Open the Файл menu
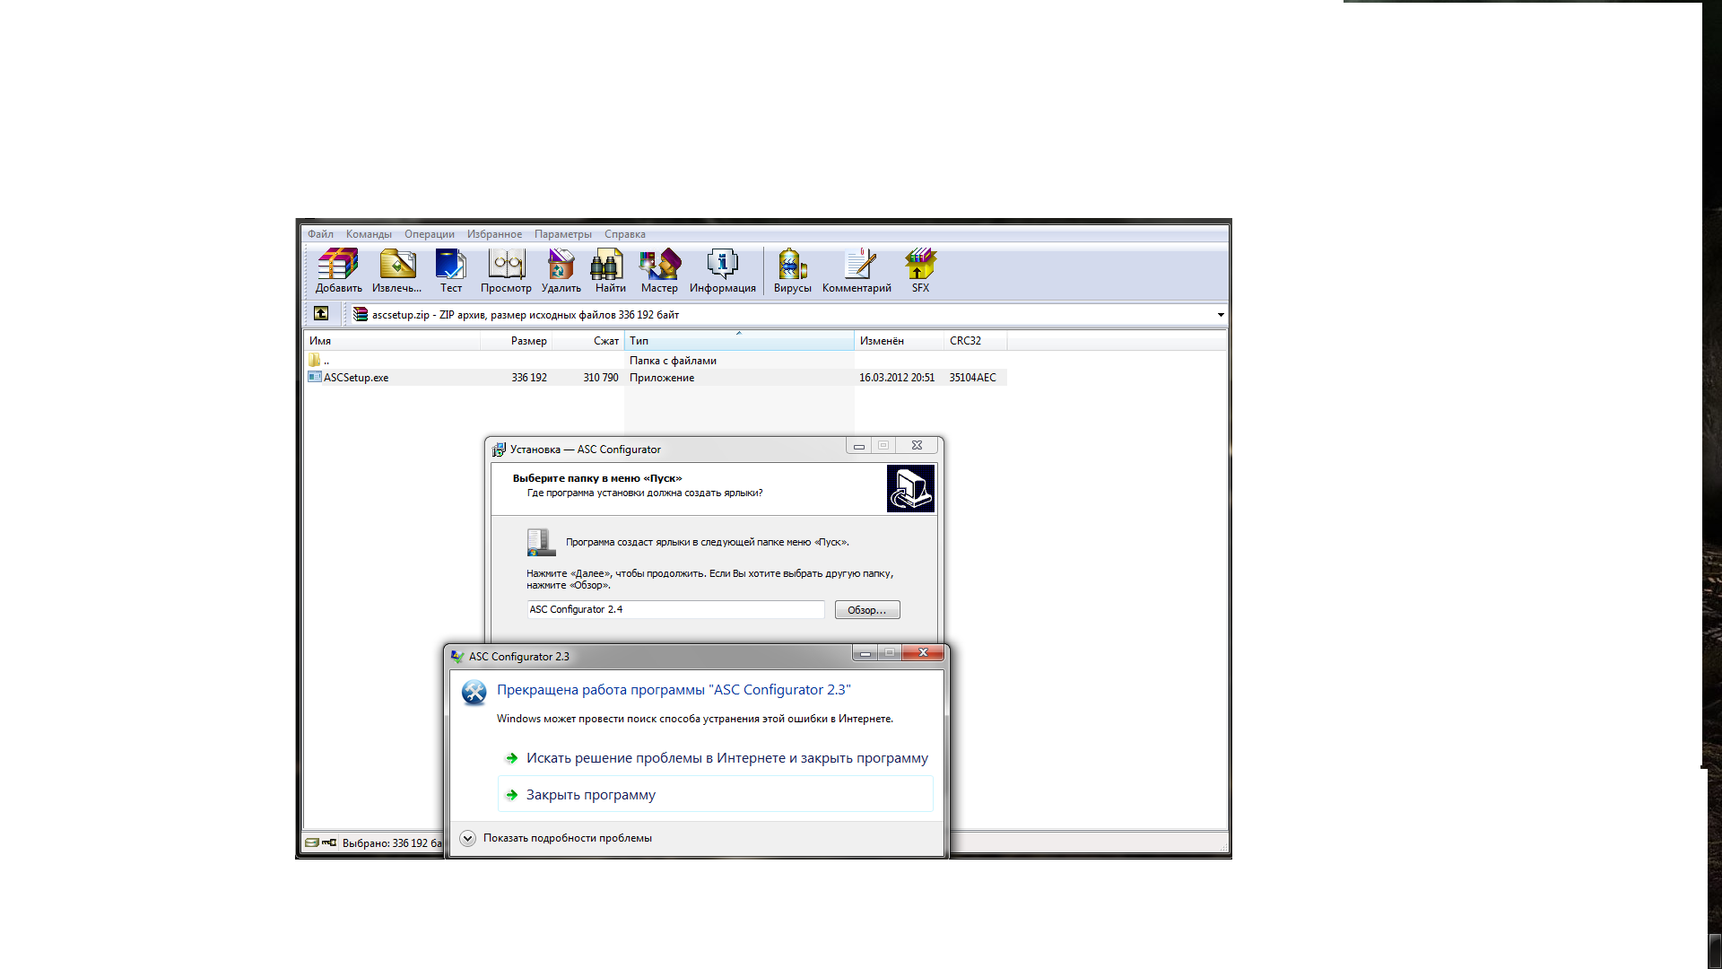 point(320,234)
